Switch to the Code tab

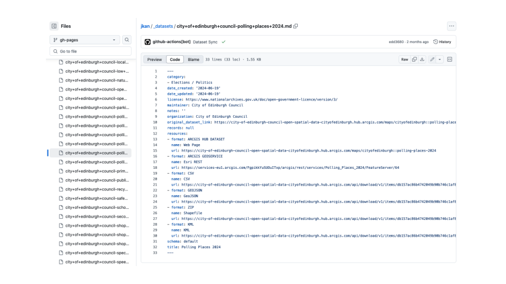tap(175, 59)
